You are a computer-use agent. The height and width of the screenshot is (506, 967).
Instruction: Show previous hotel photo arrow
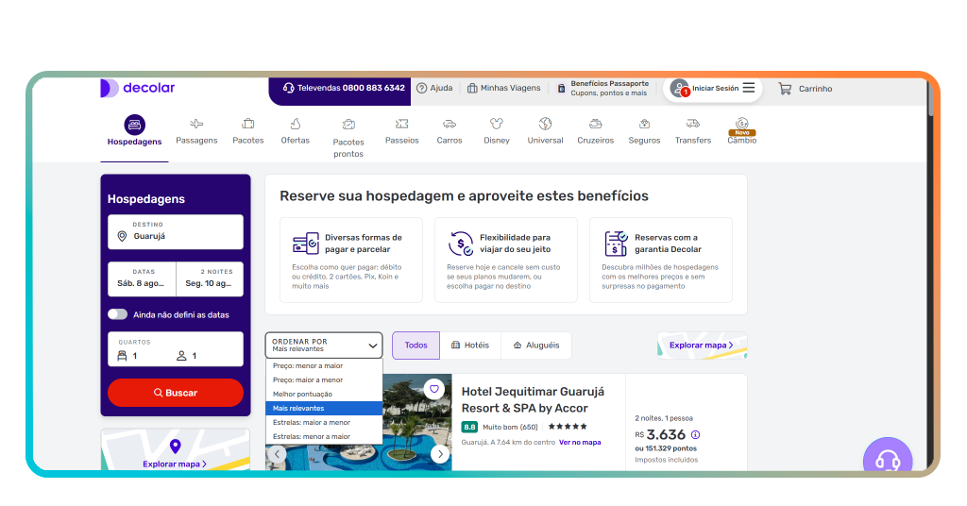(277, 454)
